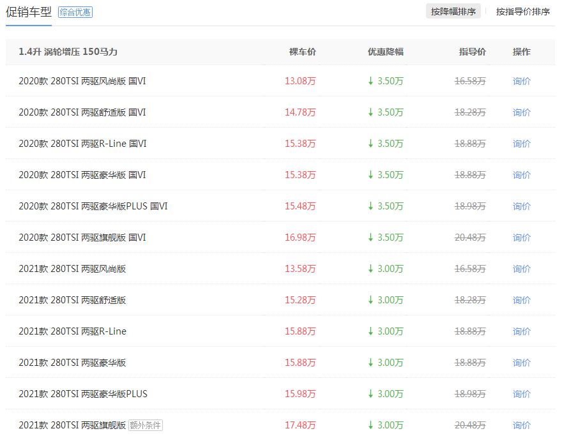Select bare price 13.08万
Viewport: 562px width, 438px height.
point(300,81)
